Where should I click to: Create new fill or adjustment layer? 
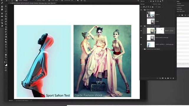(165, 78)
